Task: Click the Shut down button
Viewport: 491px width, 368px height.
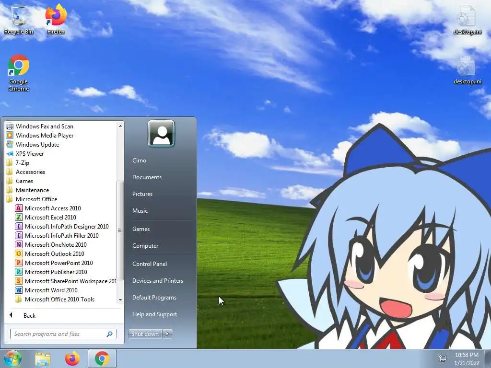Action: pyautogui.click(x=145, y=333)
